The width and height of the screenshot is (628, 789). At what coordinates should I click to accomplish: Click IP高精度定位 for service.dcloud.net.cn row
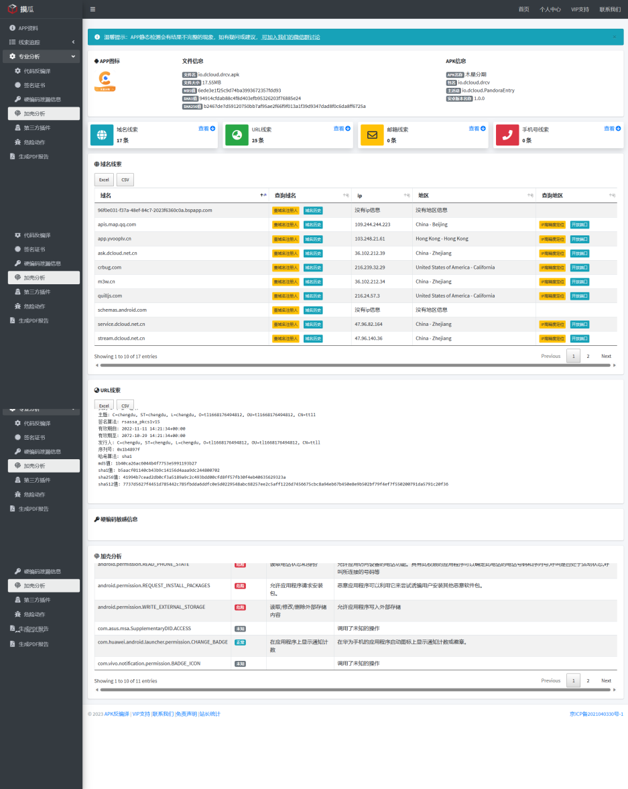pyautogui.click(x=552, y=324)
